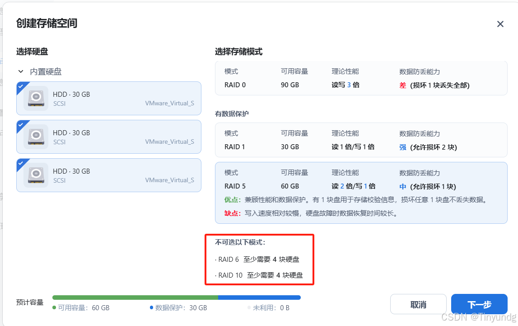Image resolution: width=518 pixels, height=326 pixels.
Task: Click the 预计容量 capacity bar
Action: coord(176,297)
